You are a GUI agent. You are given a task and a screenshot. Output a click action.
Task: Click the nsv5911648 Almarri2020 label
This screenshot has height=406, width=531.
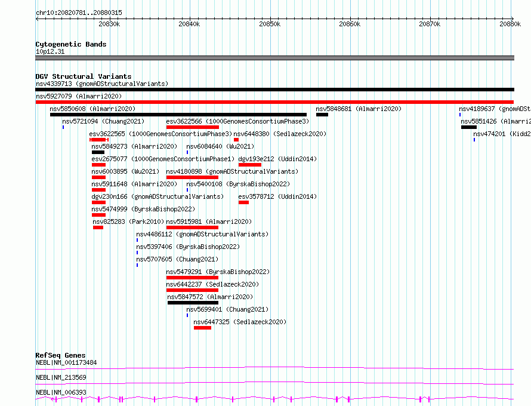click(x=134, y=184)
